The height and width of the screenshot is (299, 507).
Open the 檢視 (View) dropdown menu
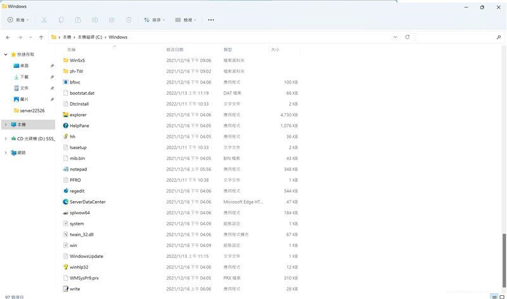186,20
